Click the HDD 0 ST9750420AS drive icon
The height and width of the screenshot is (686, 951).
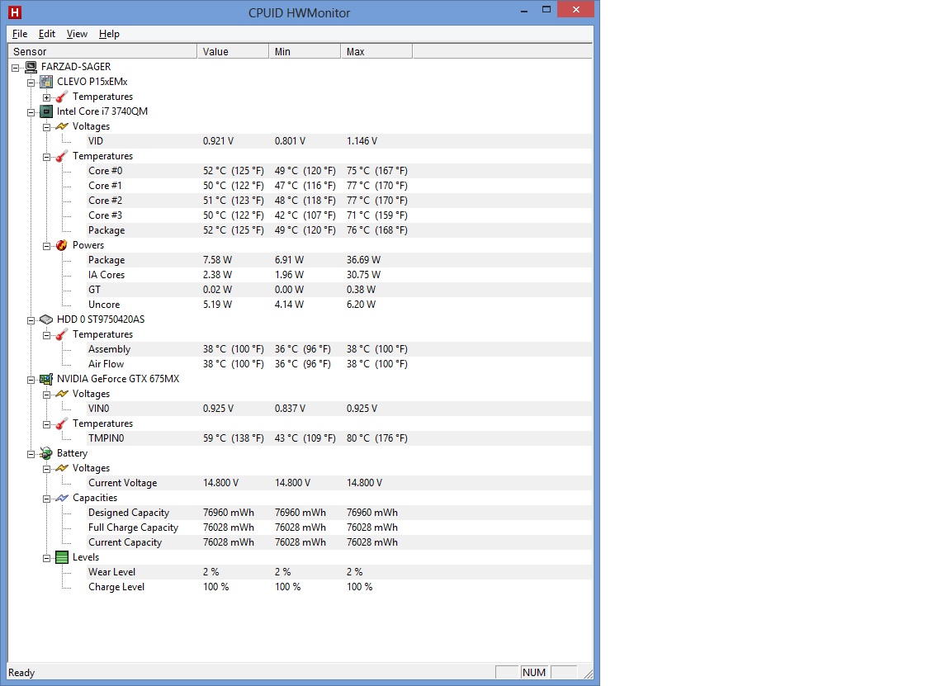click(47, 319)
